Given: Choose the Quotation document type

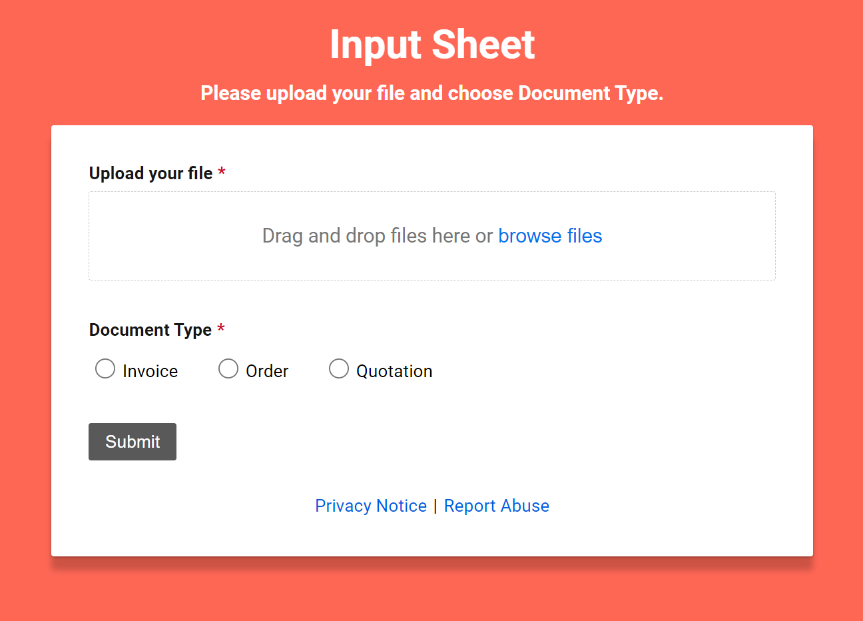Looking at the screenshot, I should 339,368.
